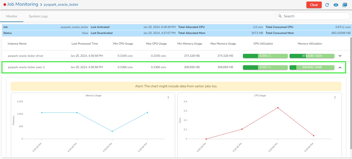Viewport: 352px width, 159px height.
Task: Click the search magnifier icon
Action: point(280,16)
